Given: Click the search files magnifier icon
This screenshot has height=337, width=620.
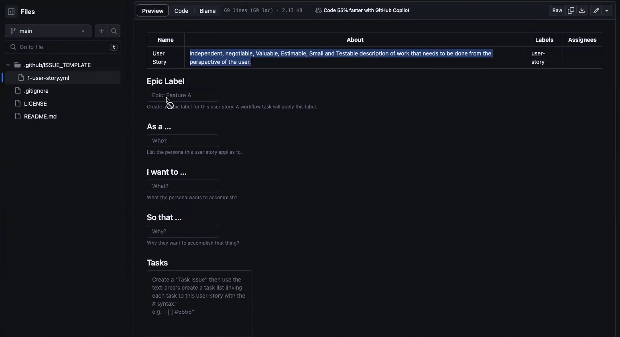Looking at the screenshot, I should [114, 31].
